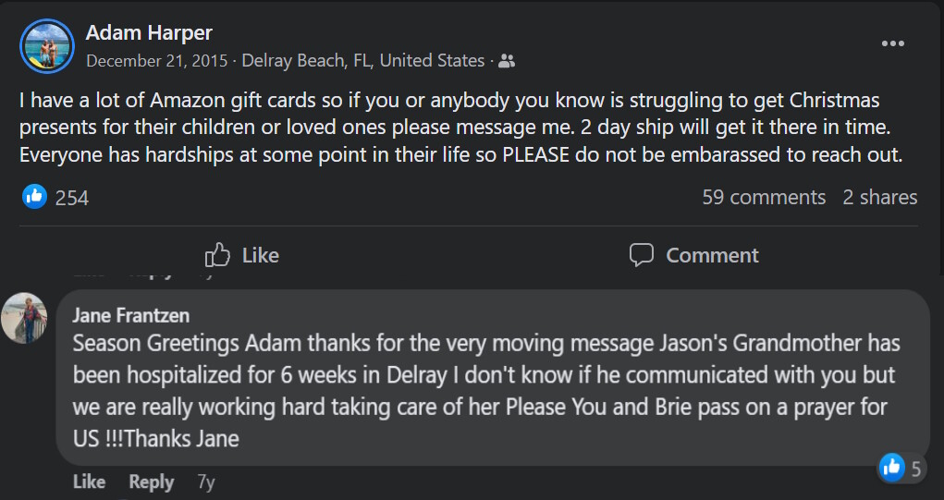Click the friends audience icon beside location
The image size is (944, 500).
pyautogui.click(x=507, y=61)
